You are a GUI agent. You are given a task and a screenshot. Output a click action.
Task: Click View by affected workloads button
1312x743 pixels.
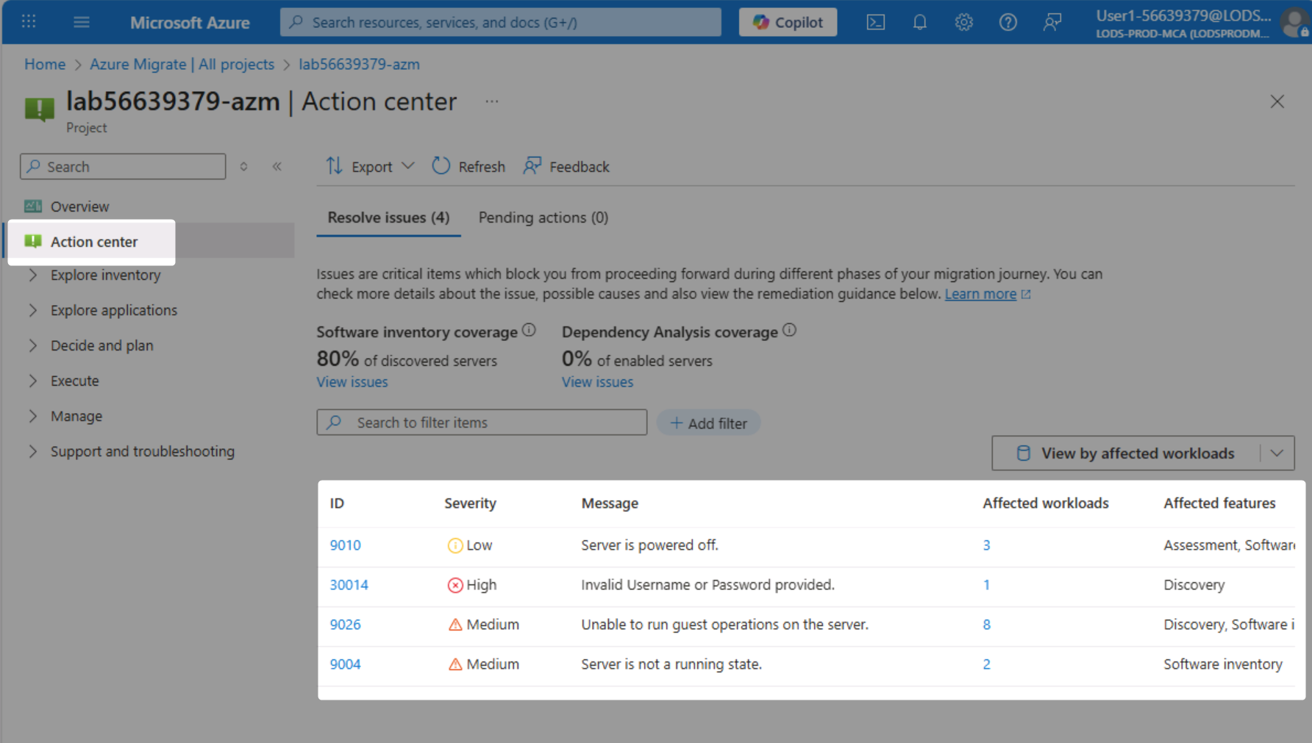tap(1125, 453)
